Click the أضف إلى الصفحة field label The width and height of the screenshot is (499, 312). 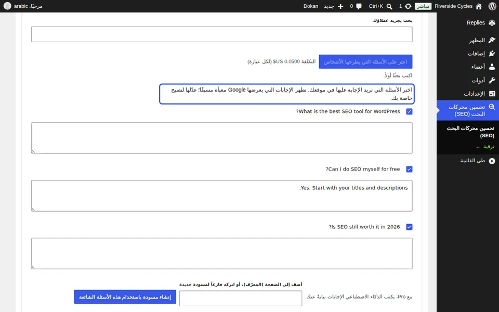click(x=241, y=284)
